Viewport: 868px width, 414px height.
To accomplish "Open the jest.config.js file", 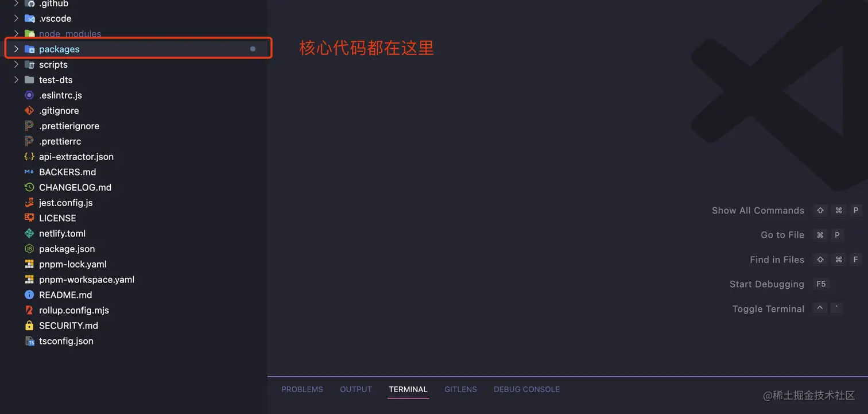I will [x=66, y=203].
